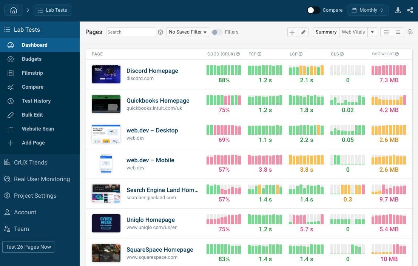The height and width of the screenshot is (266, 418).
Task: Open the edit pages pencil icon
Action: 304,32
